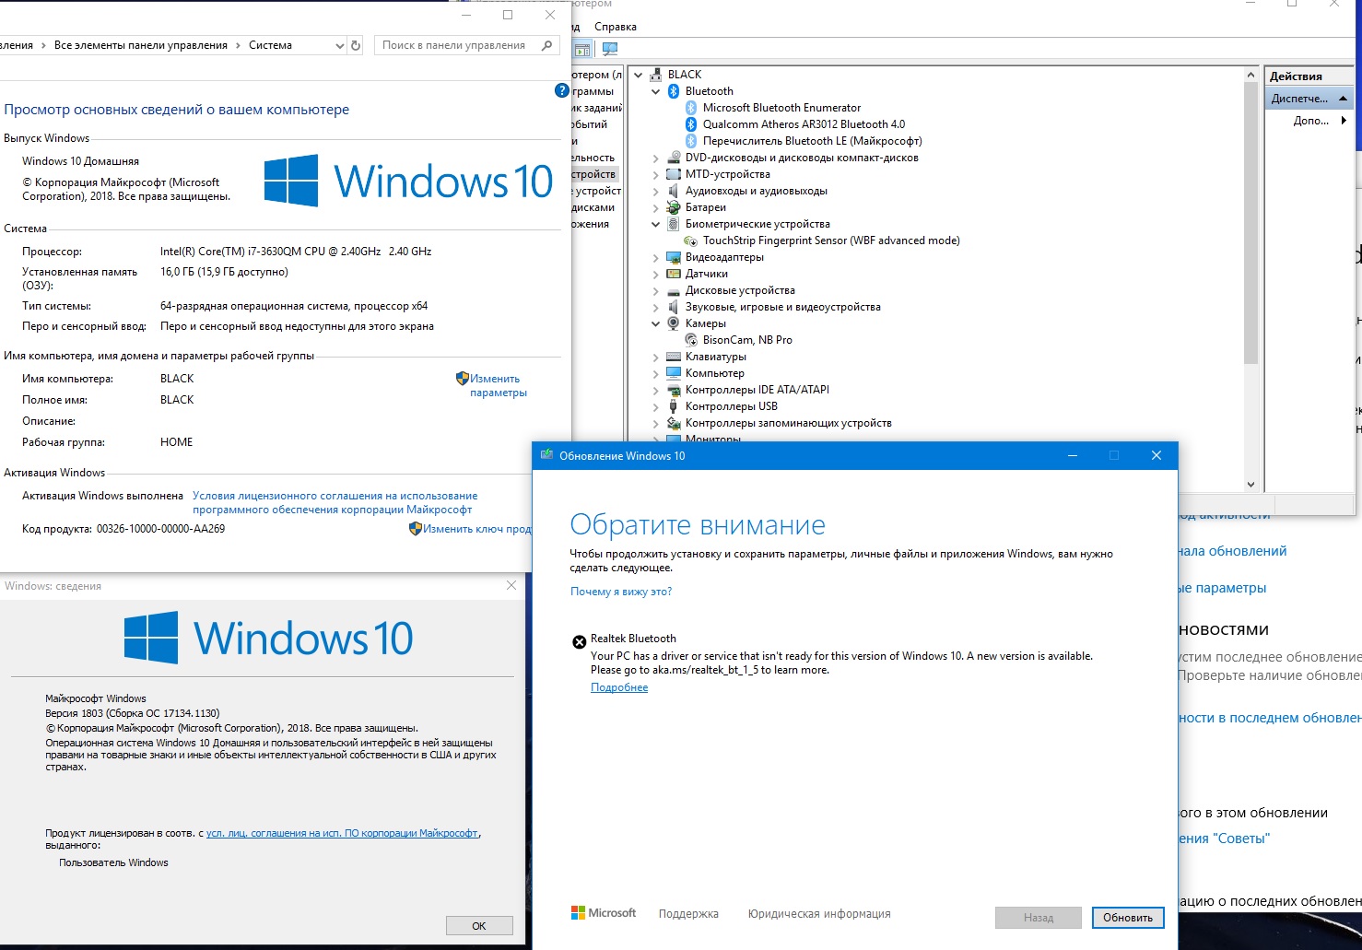Click the Device Manager properties toolbar icon
The height and width of the screenshot is (950, 1362).
tap(582, 49)
